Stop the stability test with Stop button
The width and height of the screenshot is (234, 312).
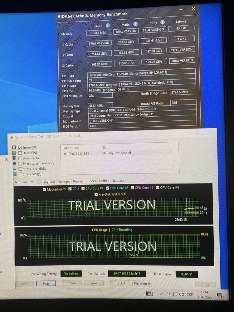coord(46,284)
